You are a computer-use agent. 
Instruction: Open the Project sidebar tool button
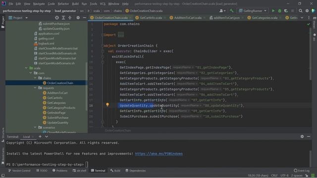pos(2,22)
